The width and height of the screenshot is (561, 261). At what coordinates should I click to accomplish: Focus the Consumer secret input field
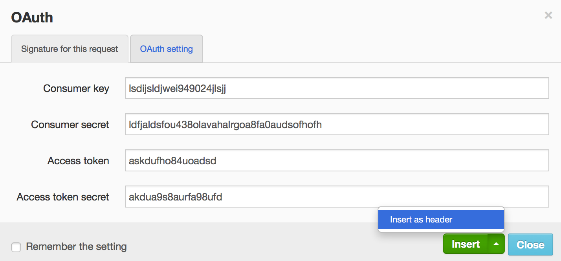click(x=336, y=125)
